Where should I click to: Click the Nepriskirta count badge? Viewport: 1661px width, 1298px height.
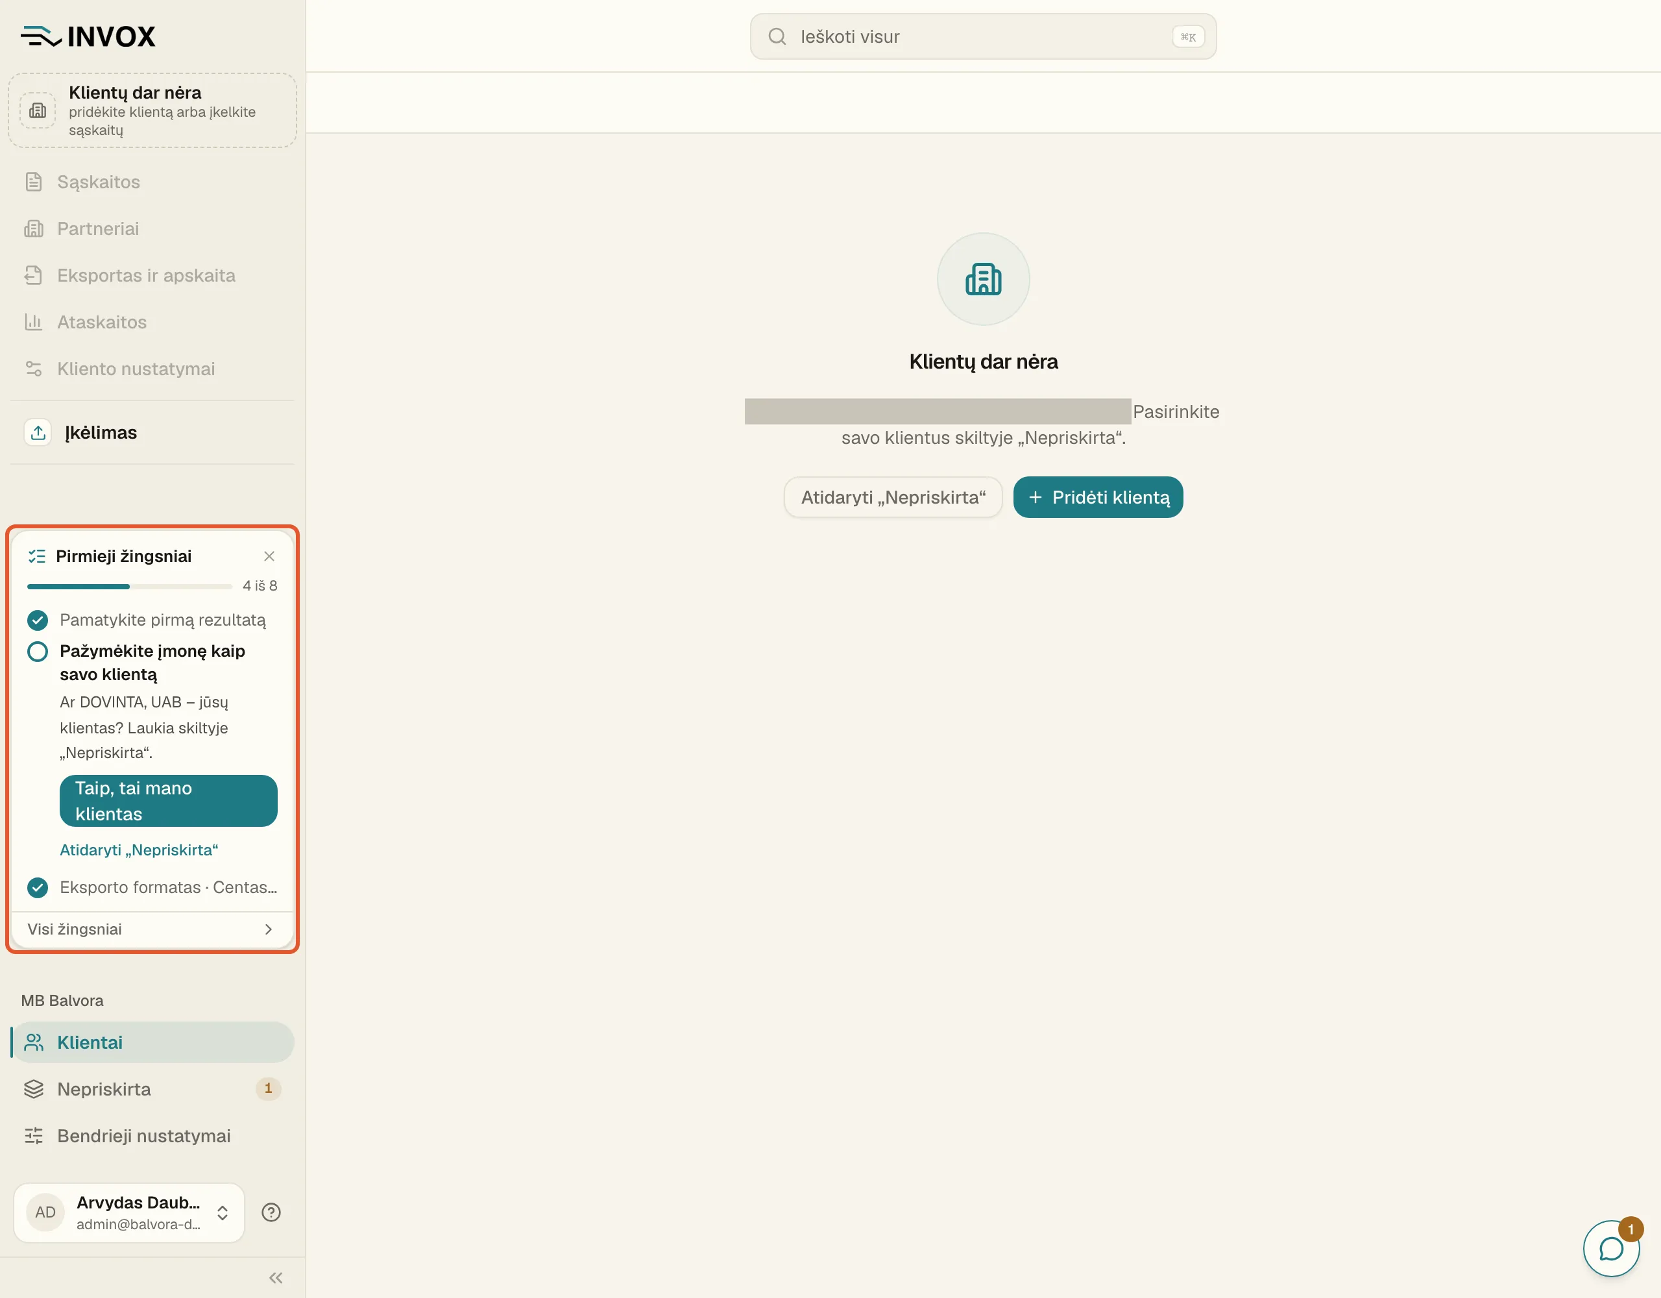[268, 1089]
